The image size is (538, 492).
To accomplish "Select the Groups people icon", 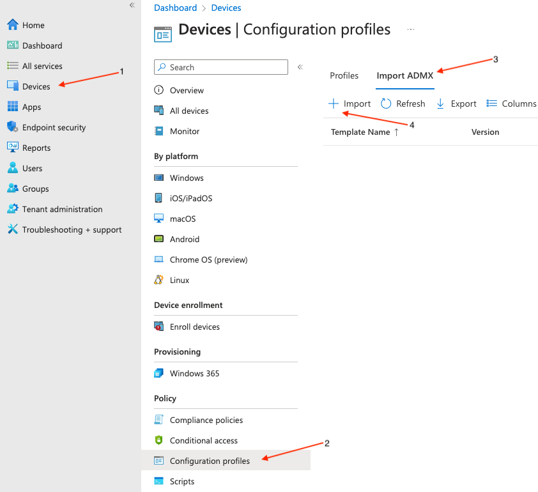I will point(13,188).
